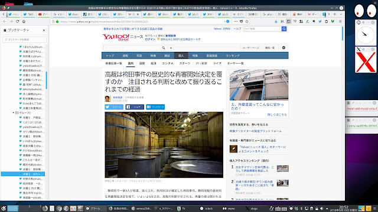Click the author's profile photo
Screen dimensions: 378x212
click(107, 98)
